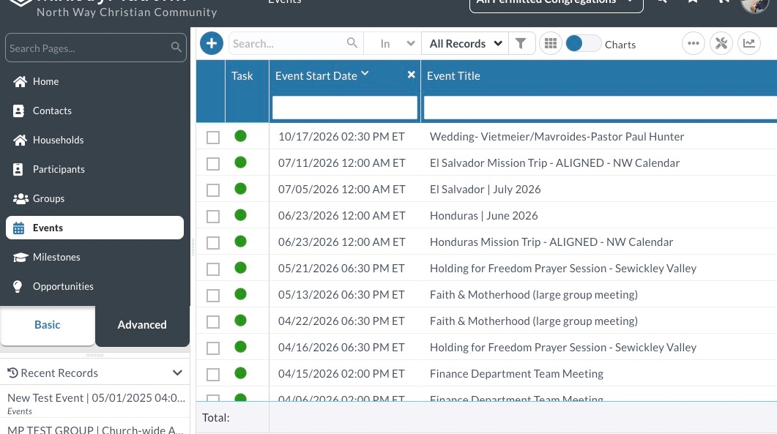Remove the Event Start Date column filter
The height and width of the screenshot is (434, 777).
[x=412, y=75]
